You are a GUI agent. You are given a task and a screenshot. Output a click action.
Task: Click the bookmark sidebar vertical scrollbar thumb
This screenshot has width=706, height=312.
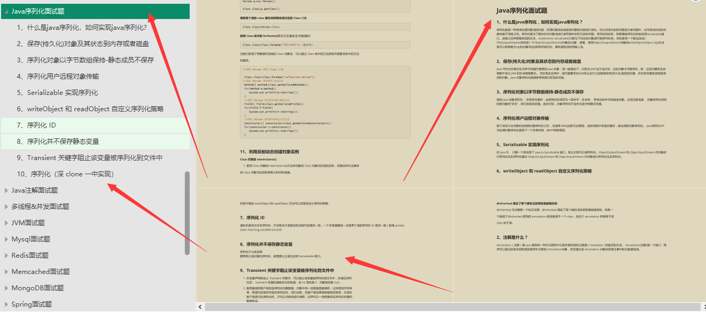pyautogui.click(x=188, y=213)
